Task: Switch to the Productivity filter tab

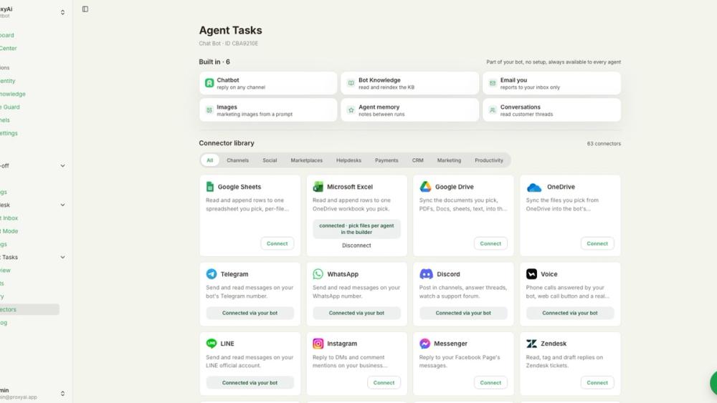Action: (x=489, y=160)
